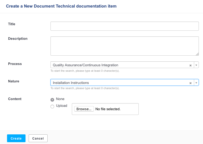Clear the Nature field with the x icon
This screenshot has width=203, height=144.
(191, 83)
